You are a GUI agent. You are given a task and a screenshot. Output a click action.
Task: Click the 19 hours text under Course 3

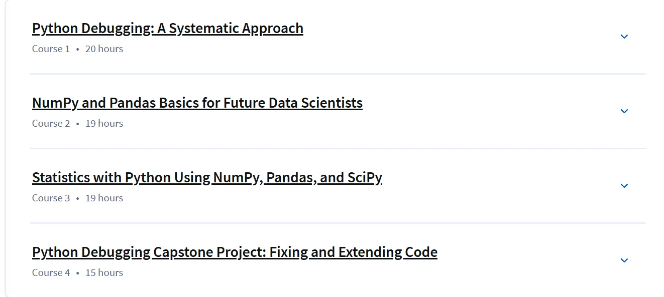[x=104, y=198]
